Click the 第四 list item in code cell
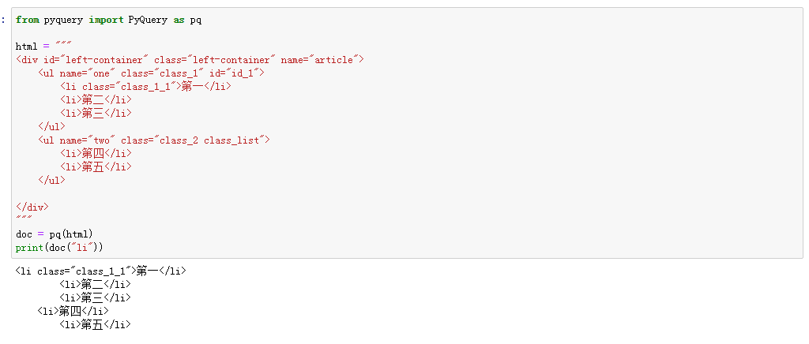Image resolution: width=809 pixels, height=344 pixels. click(x=96, y=154)
